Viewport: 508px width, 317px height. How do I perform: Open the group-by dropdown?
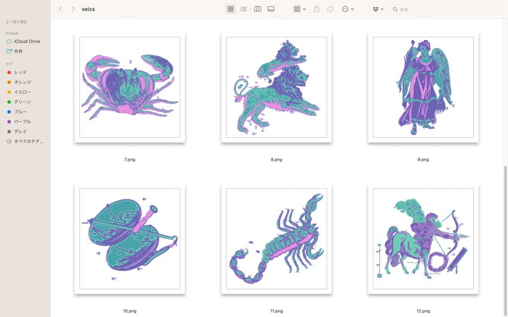(299, 9)
